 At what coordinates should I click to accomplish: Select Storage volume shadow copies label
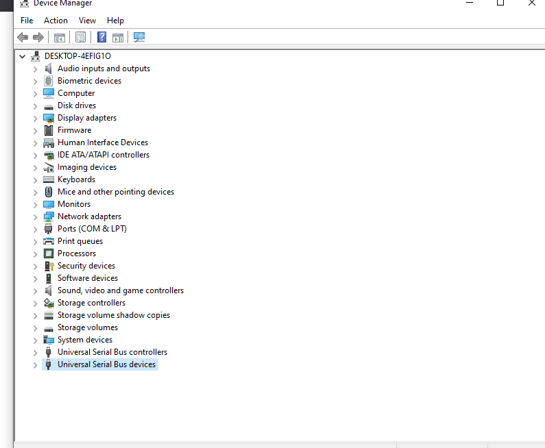click(x=114, y=315)
